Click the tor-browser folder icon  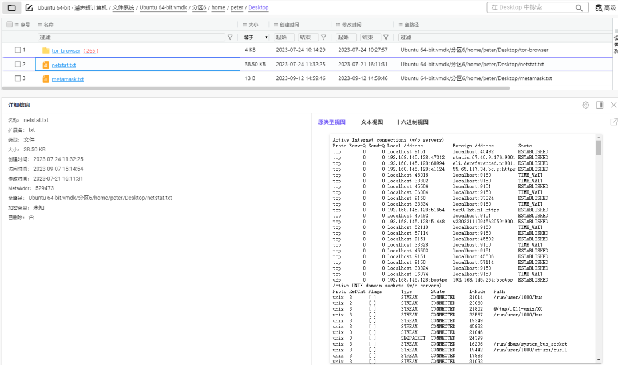tap(46, 50)
